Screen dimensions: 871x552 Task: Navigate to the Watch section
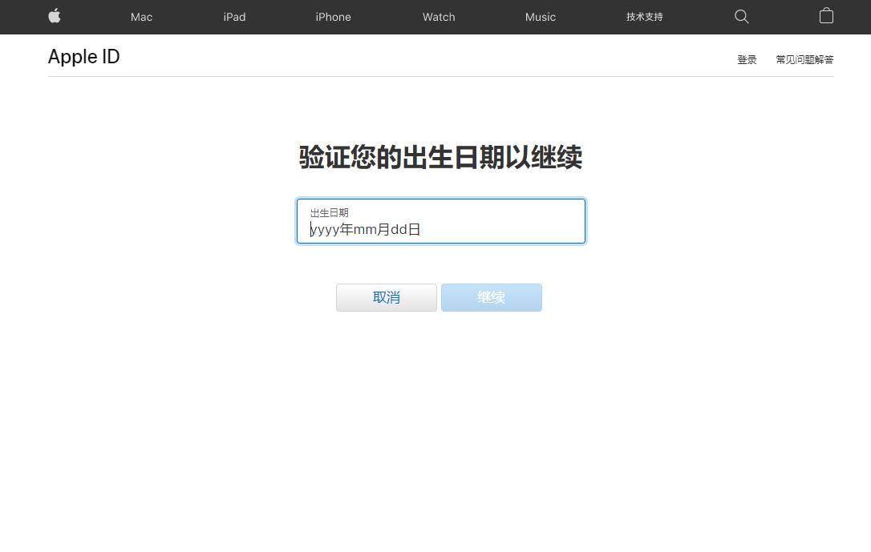(x=439, y=17)
